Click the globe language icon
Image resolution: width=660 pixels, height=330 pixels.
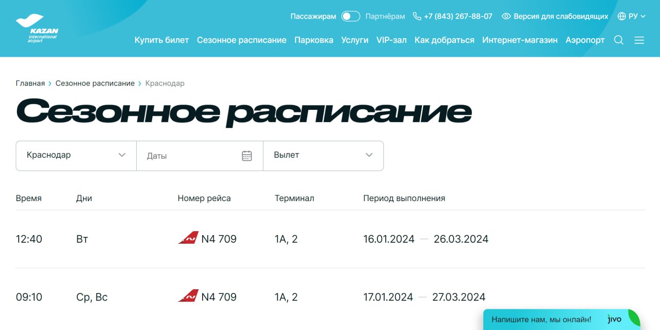622,16
